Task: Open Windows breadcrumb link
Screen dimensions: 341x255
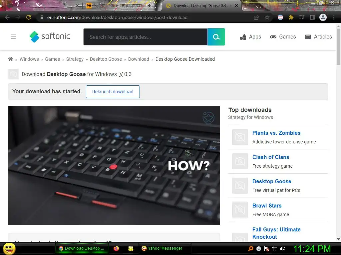Action: [29, 59]
